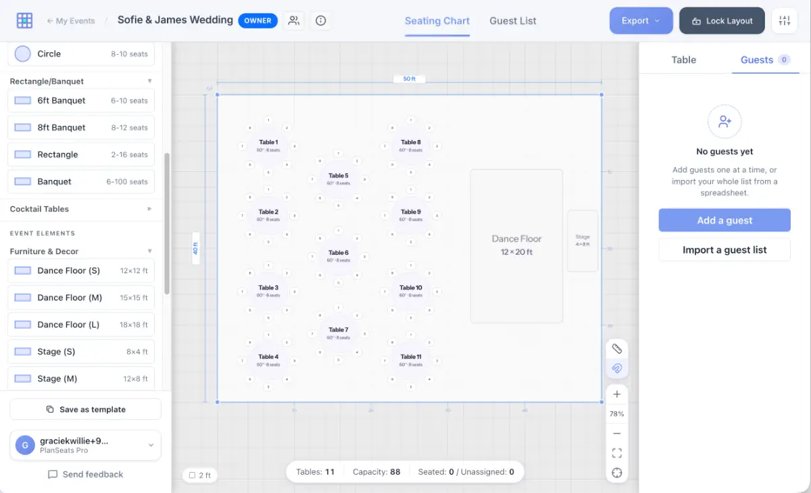The height and width of the screenshot is (493, 811).
Task: Click the fit-to-screen brackets icon
Action: [617, 453]
